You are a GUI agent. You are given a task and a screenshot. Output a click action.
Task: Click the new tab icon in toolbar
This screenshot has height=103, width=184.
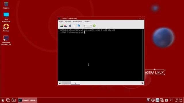coord(62,26)
